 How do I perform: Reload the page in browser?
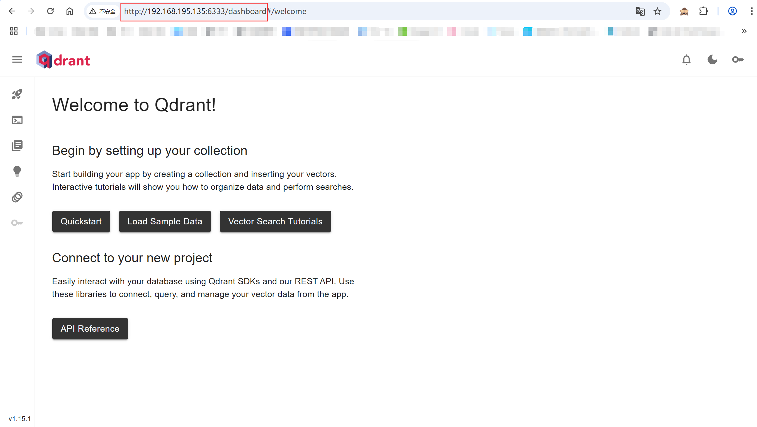(50, 11)
